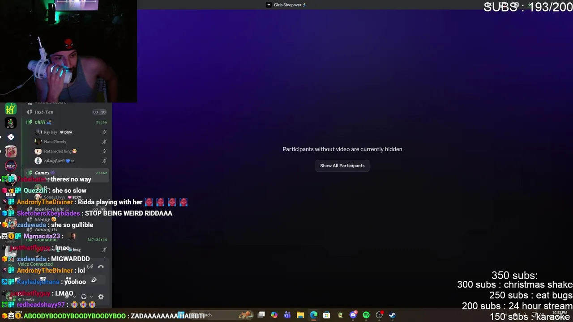
Task: Switch to Microsoft Edge on the taskbar
Action: (x=313, y=315)
